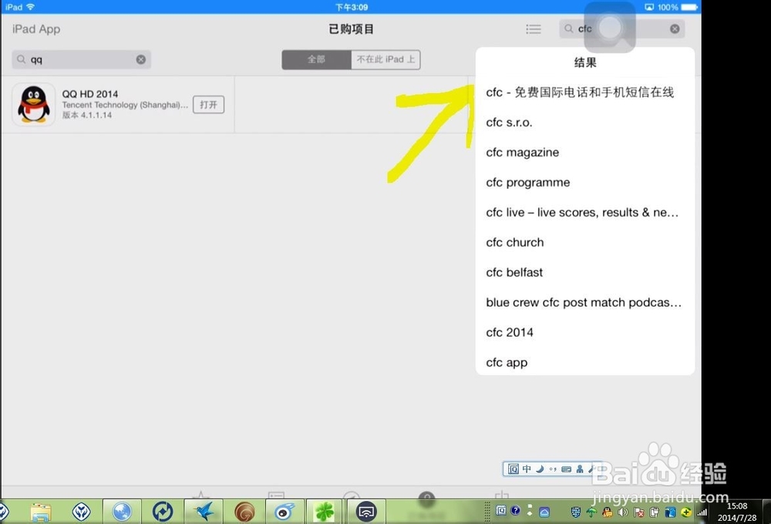This screenshot has height=524, width=771.
Task: Open the brown swirl taskbar app
Action: point(244,512)
